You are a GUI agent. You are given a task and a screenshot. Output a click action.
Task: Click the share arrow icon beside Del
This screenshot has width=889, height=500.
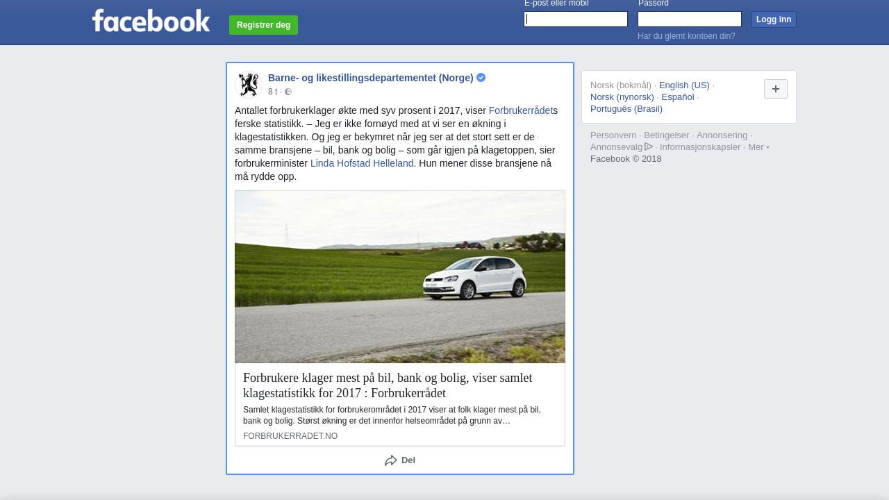pyautogui.click(x=391, y=460)
